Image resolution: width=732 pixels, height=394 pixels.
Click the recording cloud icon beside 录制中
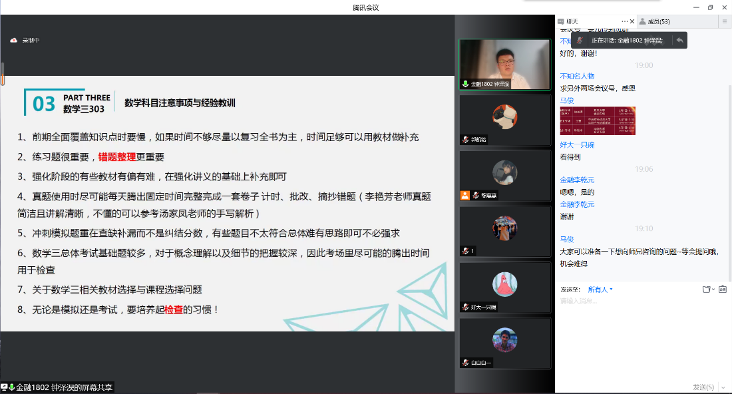(x=13, y=41)
